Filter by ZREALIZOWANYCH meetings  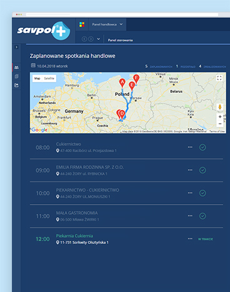click(215, 67)
